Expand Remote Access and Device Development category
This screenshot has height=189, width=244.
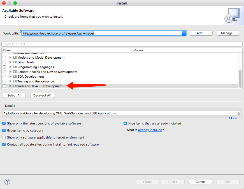10,72
